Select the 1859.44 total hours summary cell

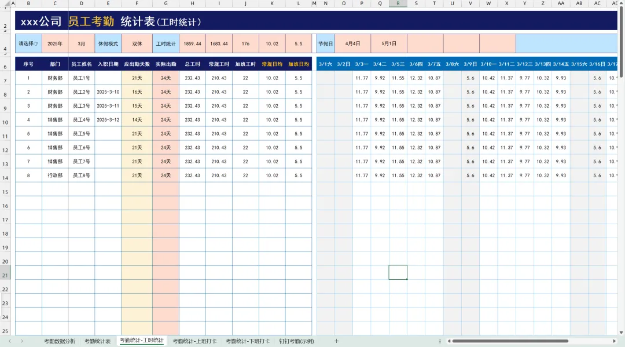point(193,43)
